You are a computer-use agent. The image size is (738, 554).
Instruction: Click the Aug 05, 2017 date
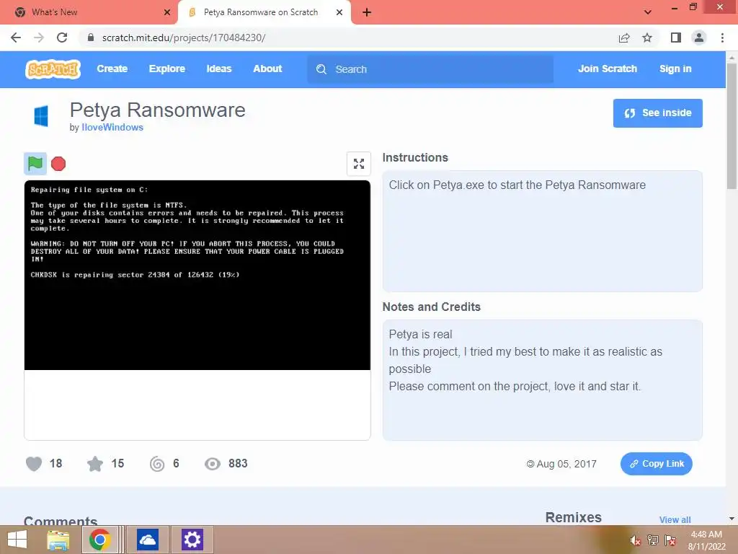(x=566, y=464)
